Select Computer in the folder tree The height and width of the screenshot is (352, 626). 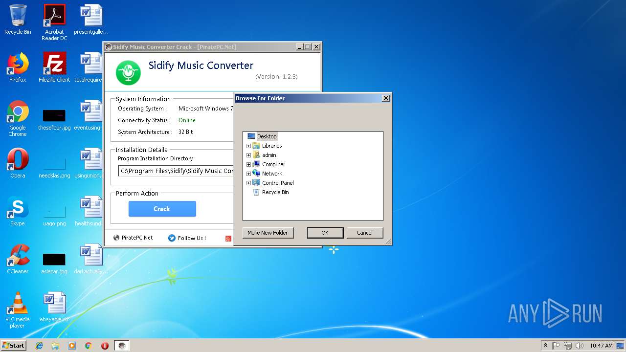[x=273, y=164]
